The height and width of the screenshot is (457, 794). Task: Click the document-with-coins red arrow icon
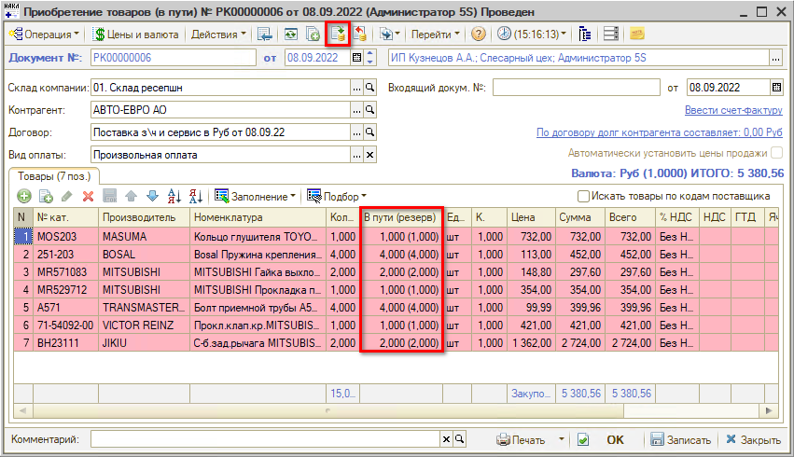coord(360,35)
